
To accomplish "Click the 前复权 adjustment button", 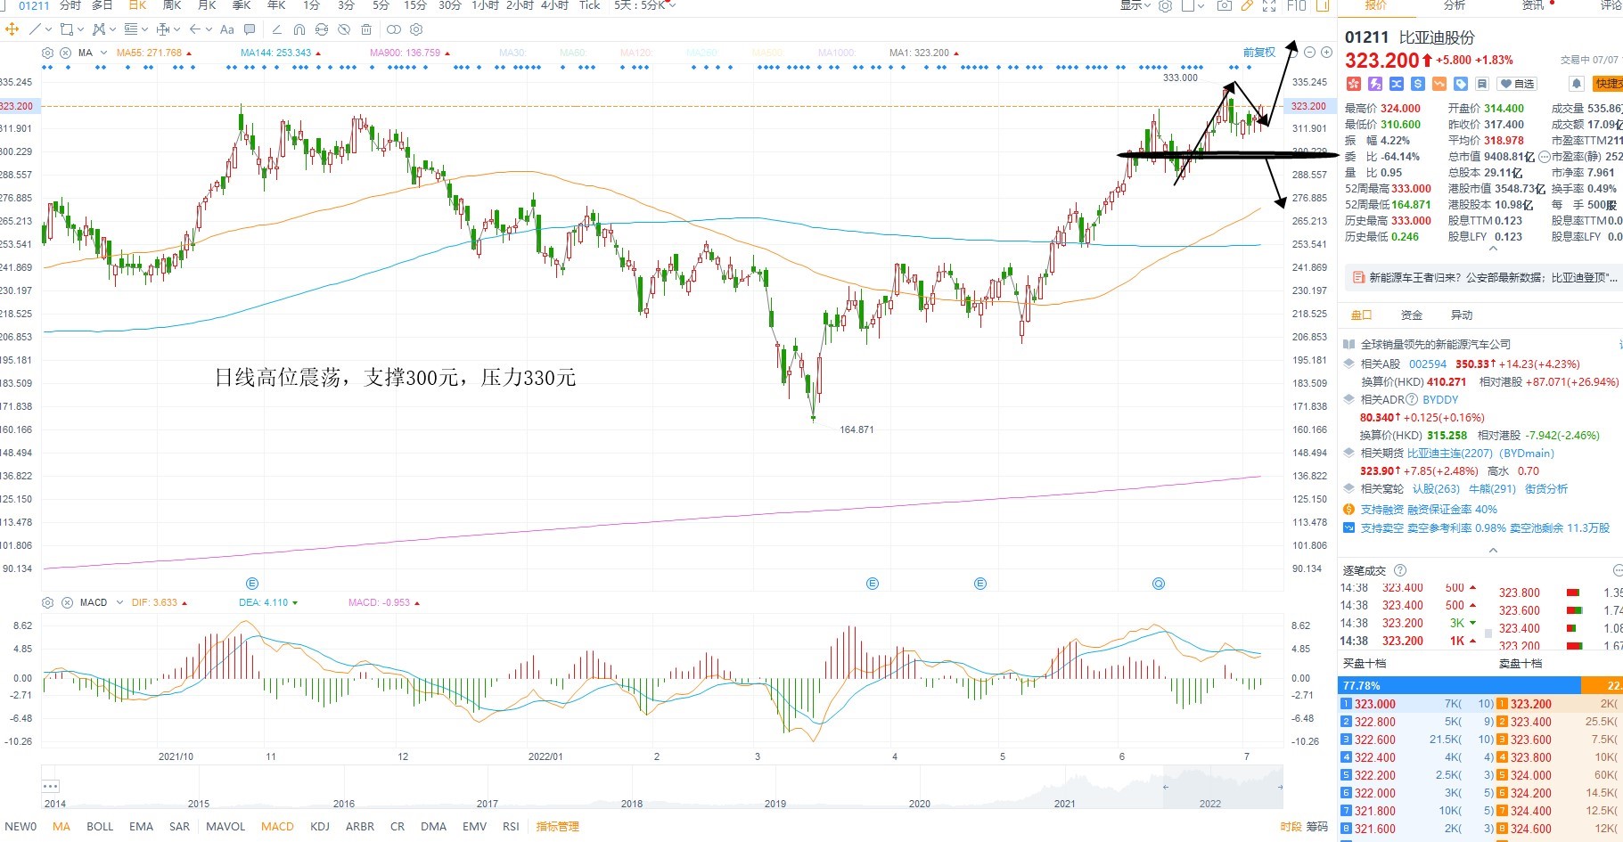I will (x=1259, y=53).
